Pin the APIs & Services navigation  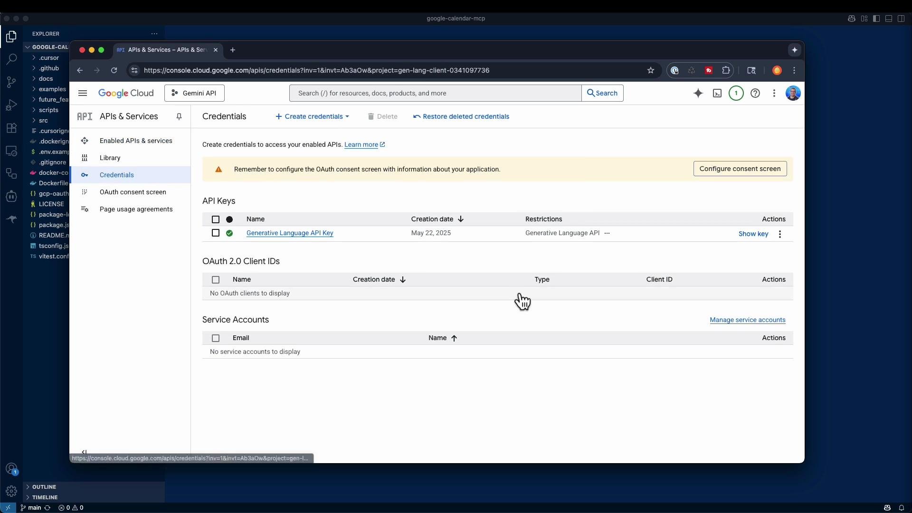coord(179,116)
